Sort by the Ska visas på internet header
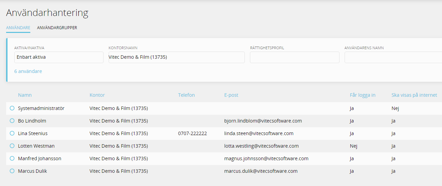This screenshot has width=442, height=186. (414, 95)
